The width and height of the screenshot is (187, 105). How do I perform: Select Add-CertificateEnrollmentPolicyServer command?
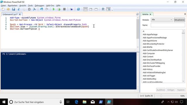(158, 50)
